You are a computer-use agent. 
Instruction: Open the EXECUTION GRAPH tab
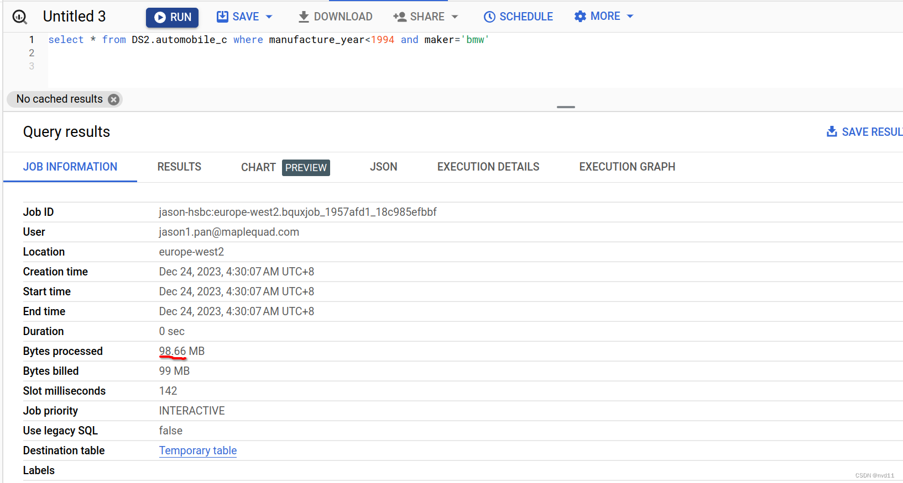[627, 167]
